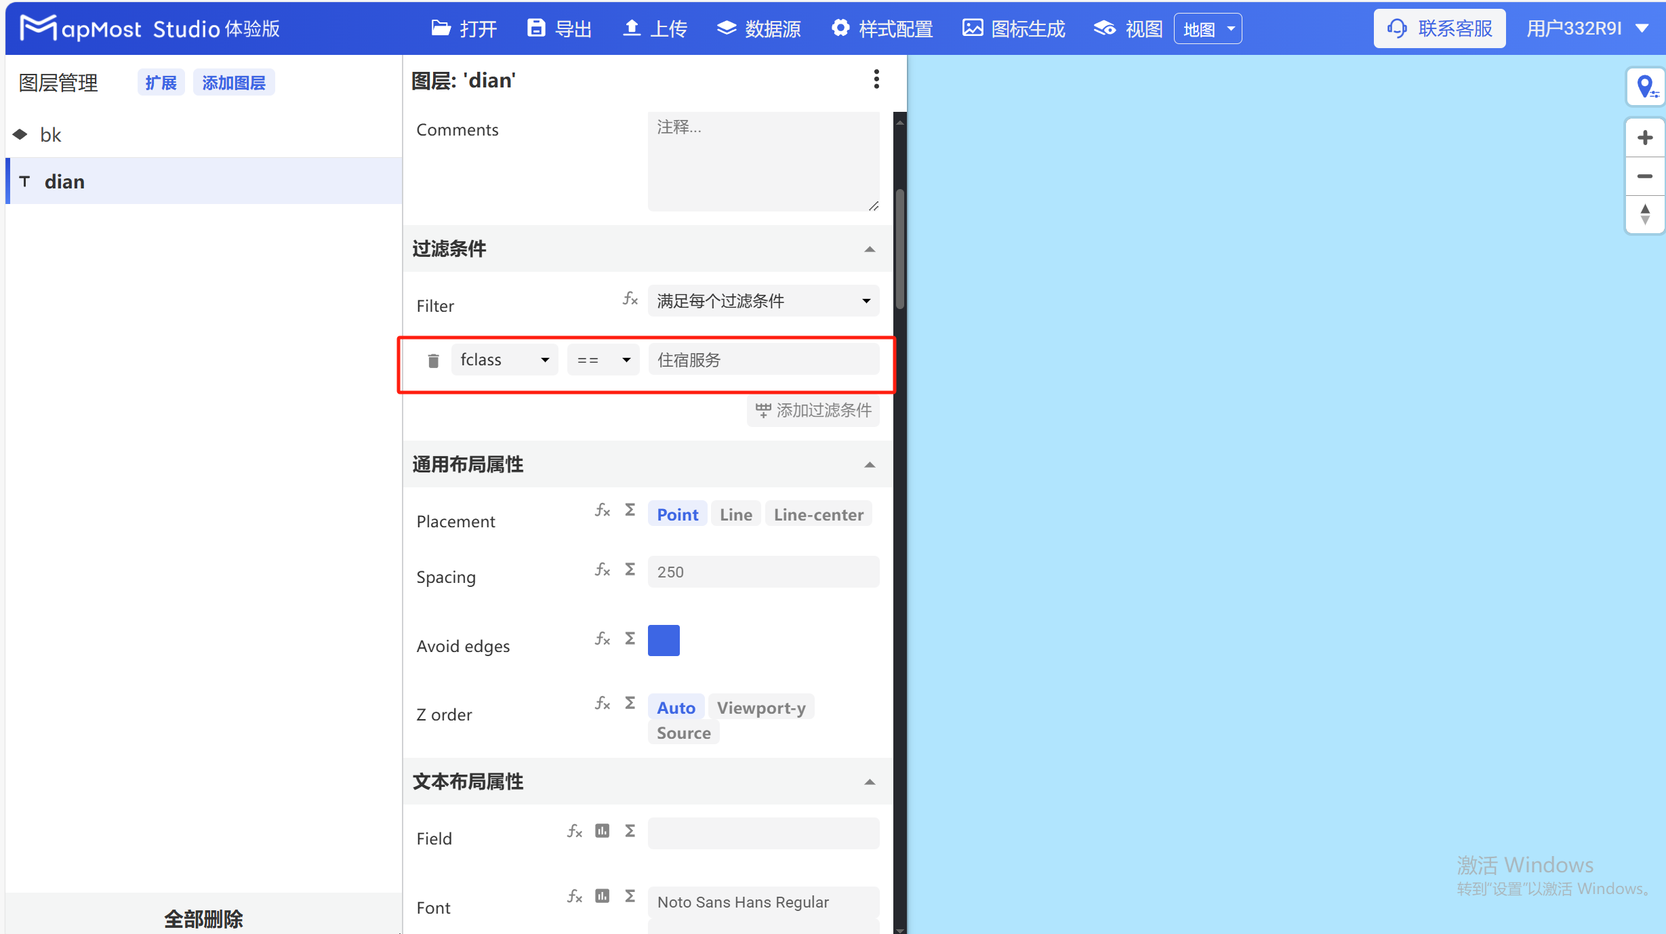Open the 视图 view menu
1666x934 pixels.
point(1127,28)
